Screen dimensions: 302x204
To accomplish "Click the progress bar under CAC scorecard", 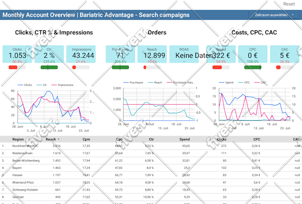I will (285, 67).
